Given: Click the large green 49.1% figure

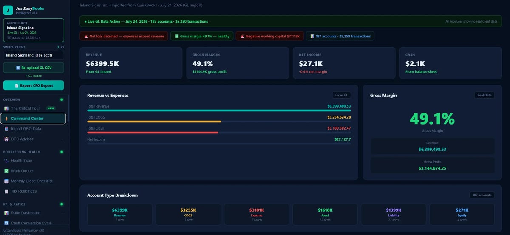Looking at the screenshot, I should click(432, 119).
